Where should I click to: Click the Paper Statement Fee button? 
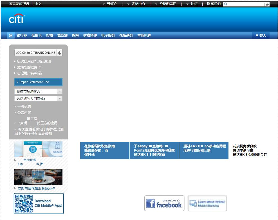coord(38,82)
